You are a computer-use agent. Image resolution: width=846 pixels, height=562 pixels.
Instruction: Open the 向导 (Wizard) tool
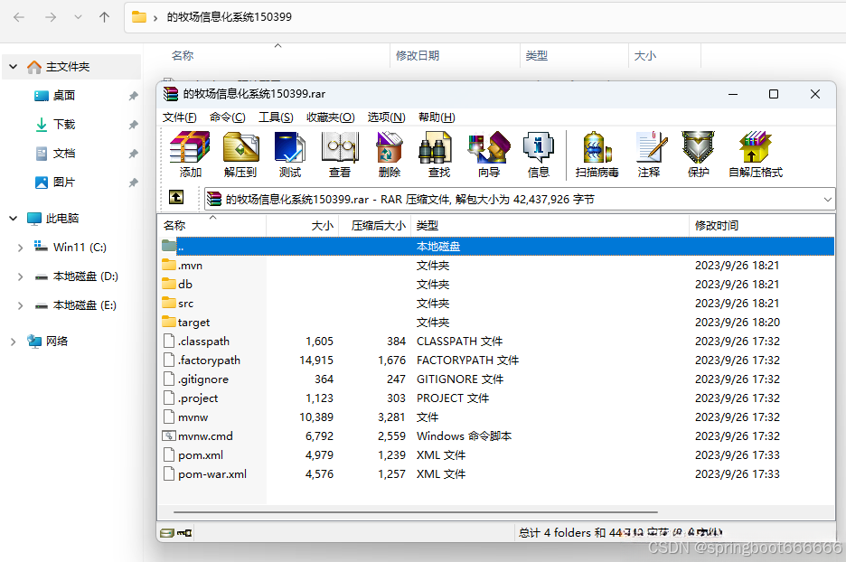click(489, 155)
